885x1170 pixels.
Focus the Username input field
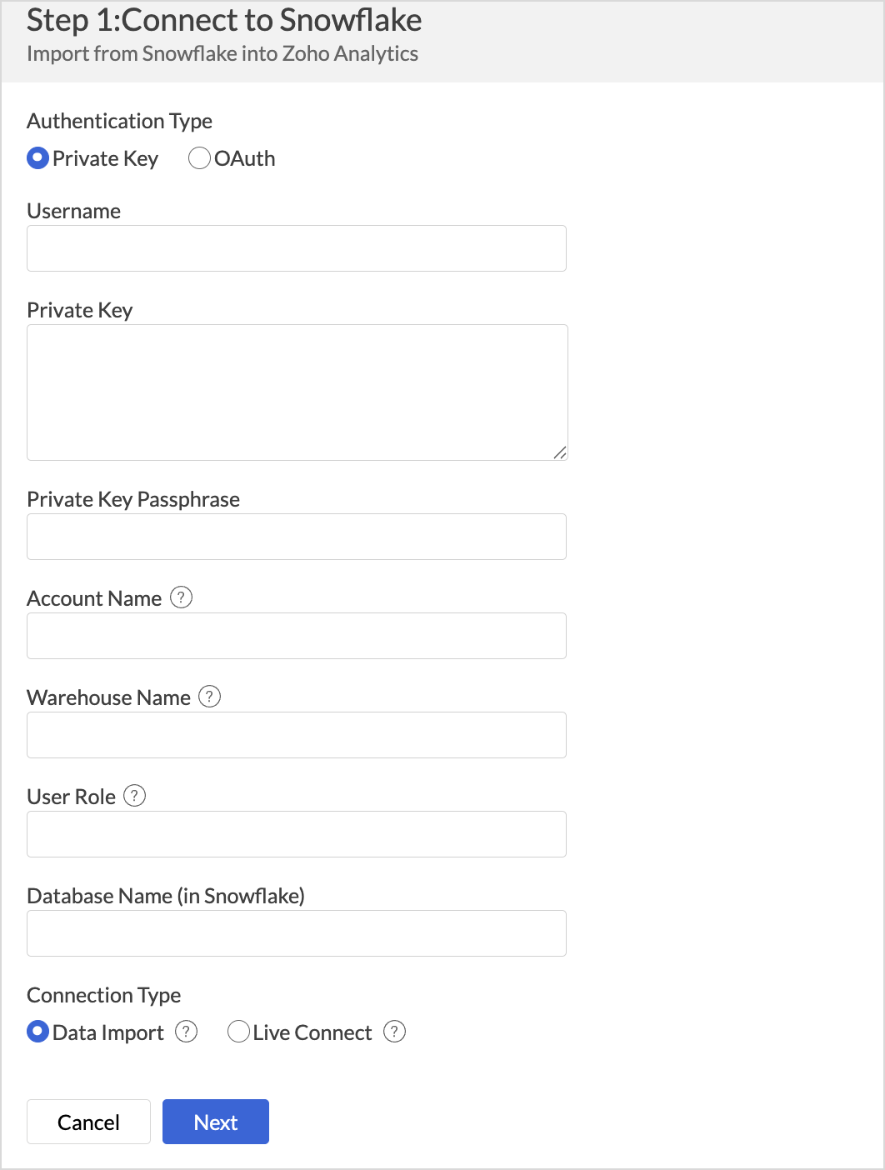[x=297, y=248]
